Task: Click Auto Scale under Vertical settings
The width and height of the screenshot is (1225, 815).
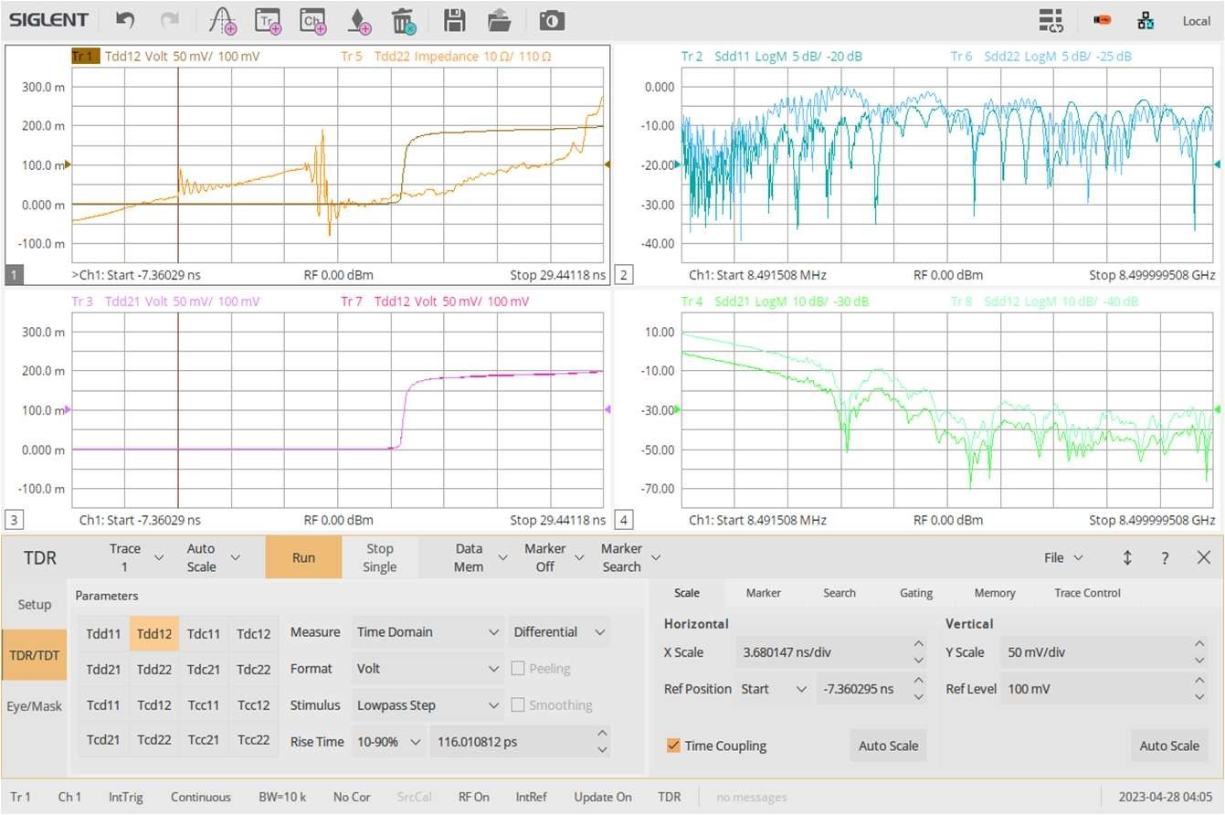Action: click(1169, 746)
